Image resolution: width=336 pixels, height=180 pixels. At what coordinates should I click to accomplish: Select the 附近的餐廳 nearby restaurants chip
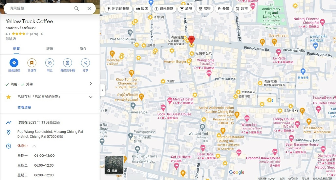click(118, 9)
